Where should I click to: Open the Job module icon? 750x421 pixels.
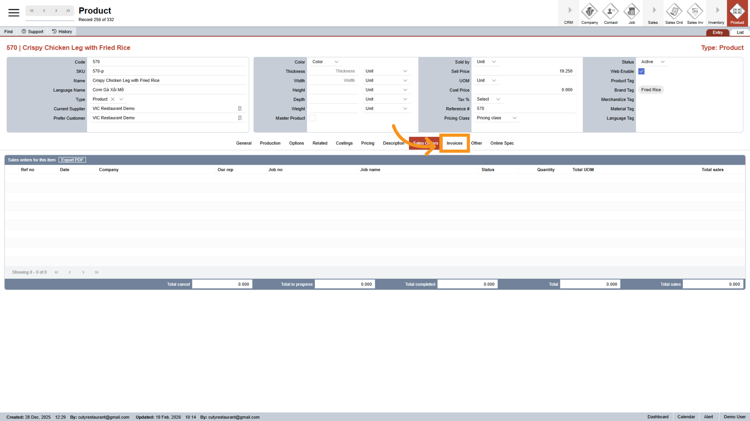tap(632, 13)
